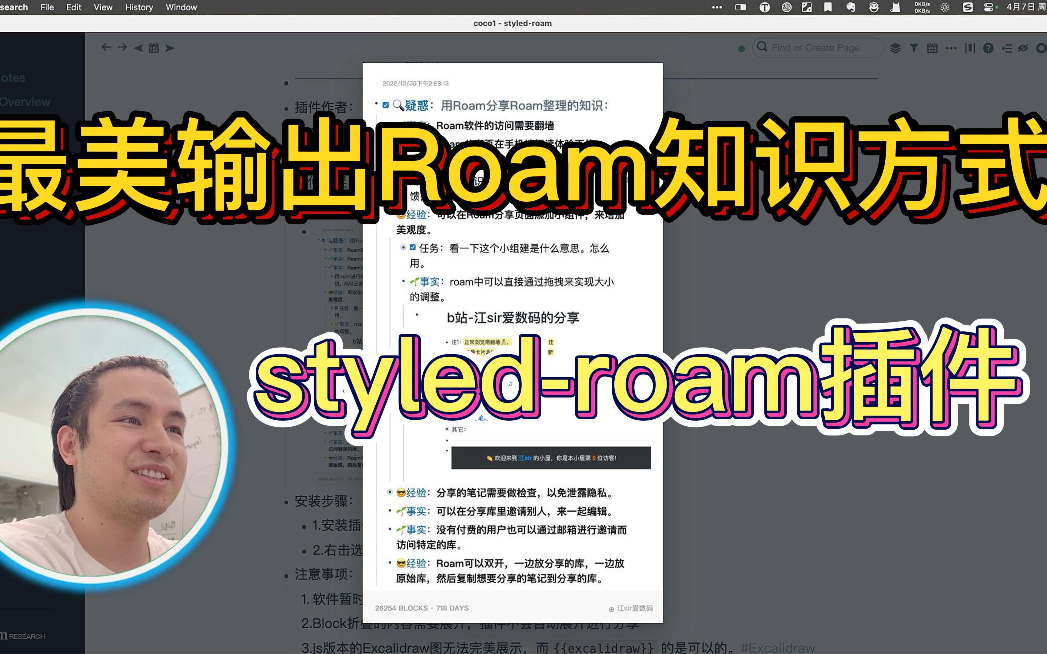This screenshot has height=654, width=1047.
Task: Open the Roam topbar three-dots menu
Action: 951,48
